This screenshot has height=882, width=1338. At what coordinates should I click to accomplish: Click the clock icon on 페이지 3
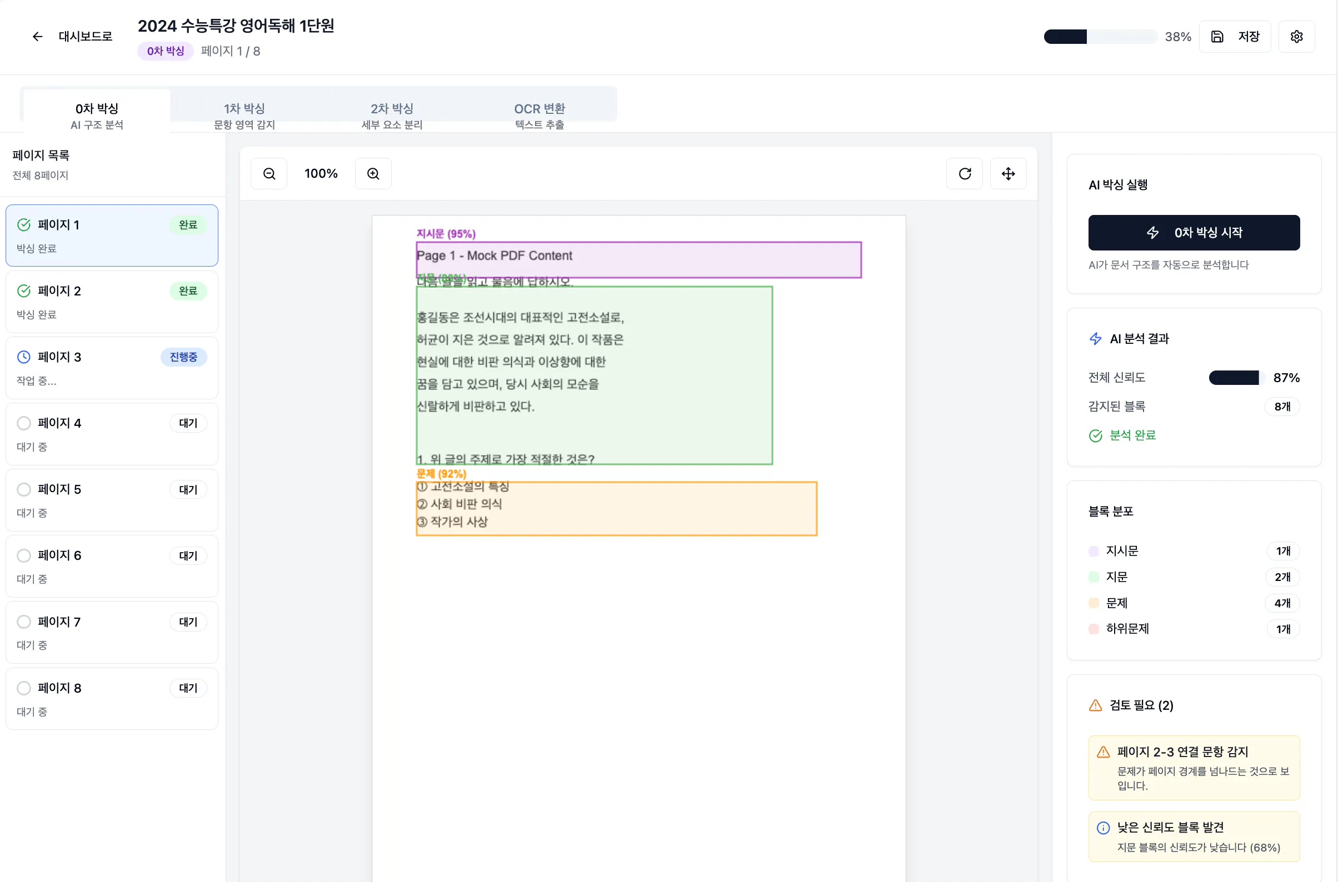point(24,357)
